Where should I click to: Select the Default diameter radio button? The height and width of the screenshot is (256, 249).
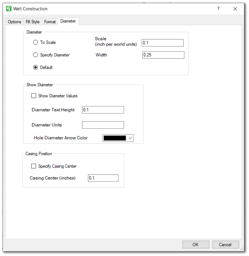click(x=36, y=67)
